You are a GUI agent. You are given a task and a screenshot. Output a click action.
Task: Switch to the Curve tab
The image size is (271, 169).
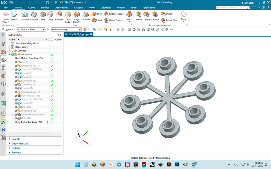[32, 8]
